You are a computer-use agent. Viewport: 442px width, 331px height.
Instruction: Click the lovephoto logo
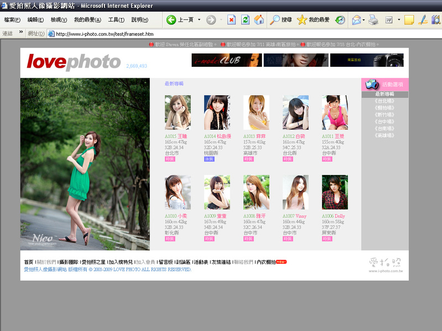pyautogui.click(x=74, y=62)
